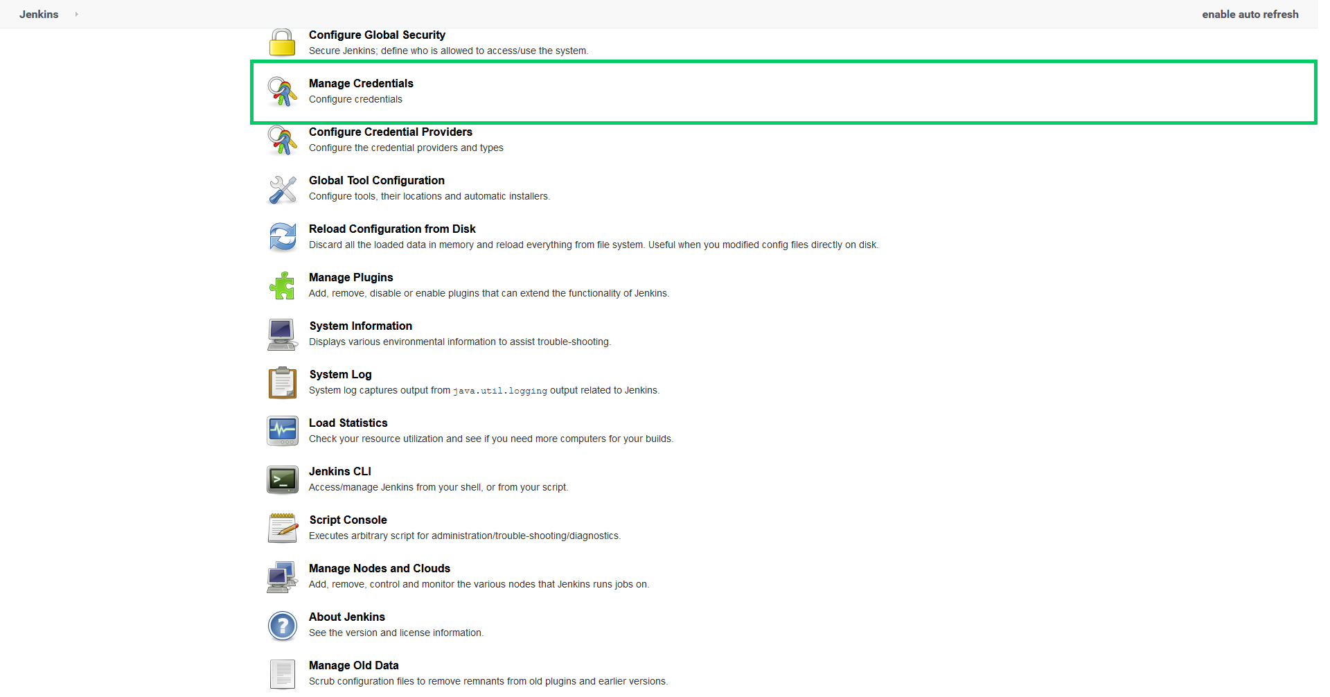The width and height of the screenshot is (1330, 697).
Task: Click 'Check your resource utilization' description
Action: (x=491, y=439)
